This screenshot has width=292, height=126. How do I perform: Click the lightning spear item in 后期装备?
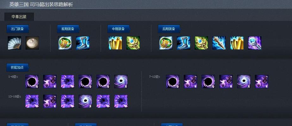(x=219, y=43)
